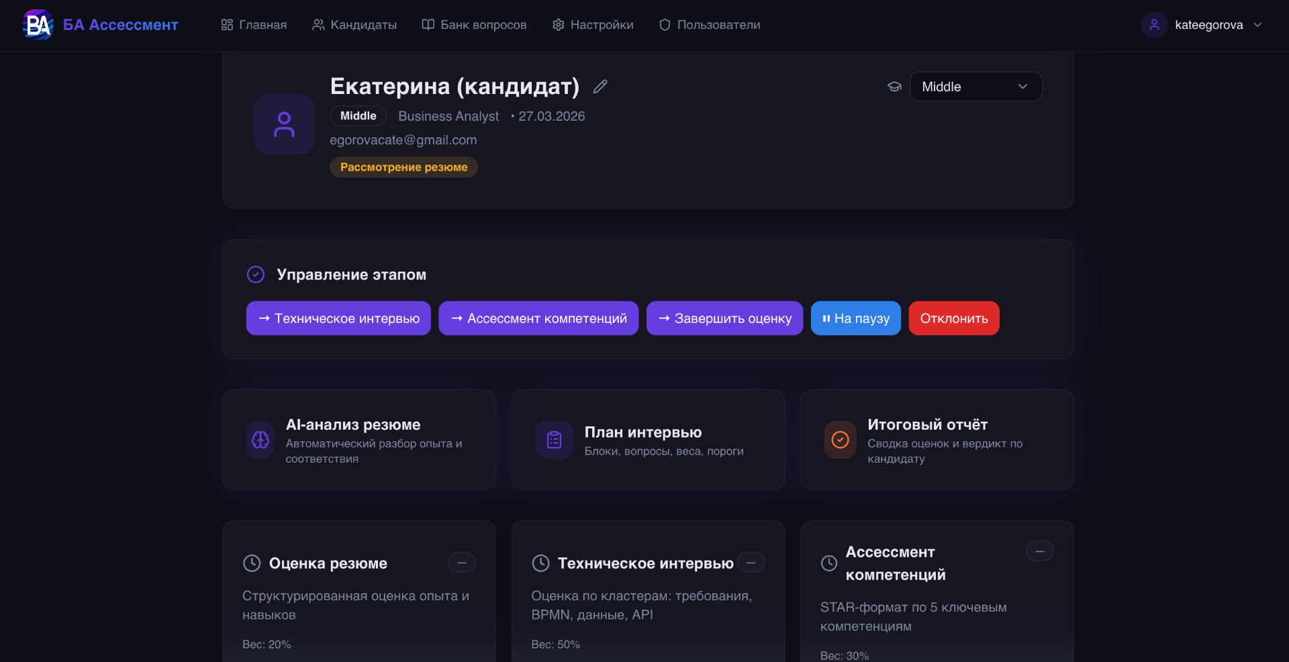Click the kateegorova username
Screen dimensions: 1289x662
click(x=1208, y=25)
